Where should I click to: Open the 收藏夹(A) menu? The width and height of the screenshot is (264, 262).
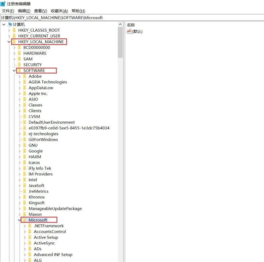[59, 11]
